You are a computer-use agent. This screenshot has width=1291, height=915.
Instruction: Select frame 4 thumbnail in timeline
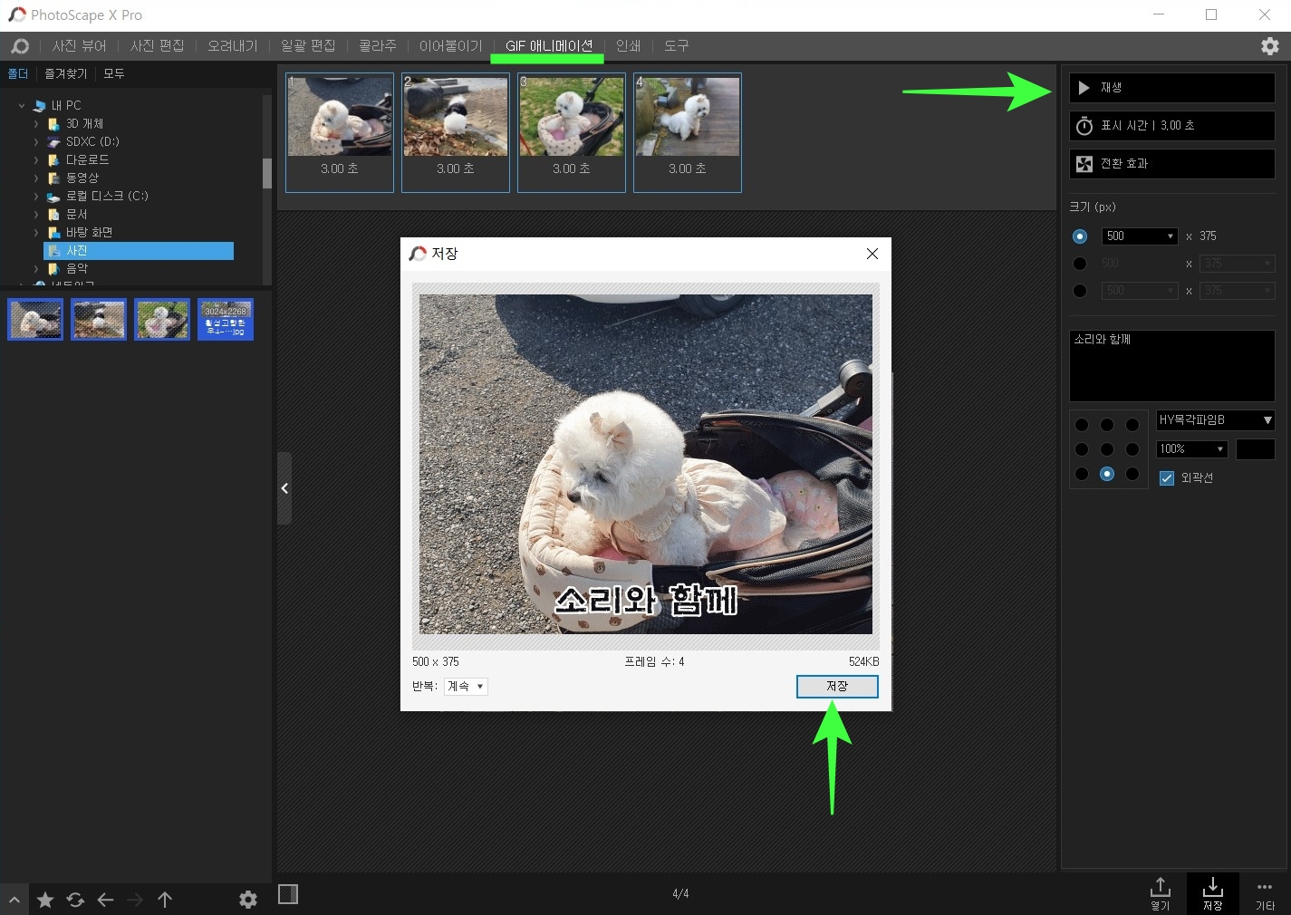tap(688, 132)
